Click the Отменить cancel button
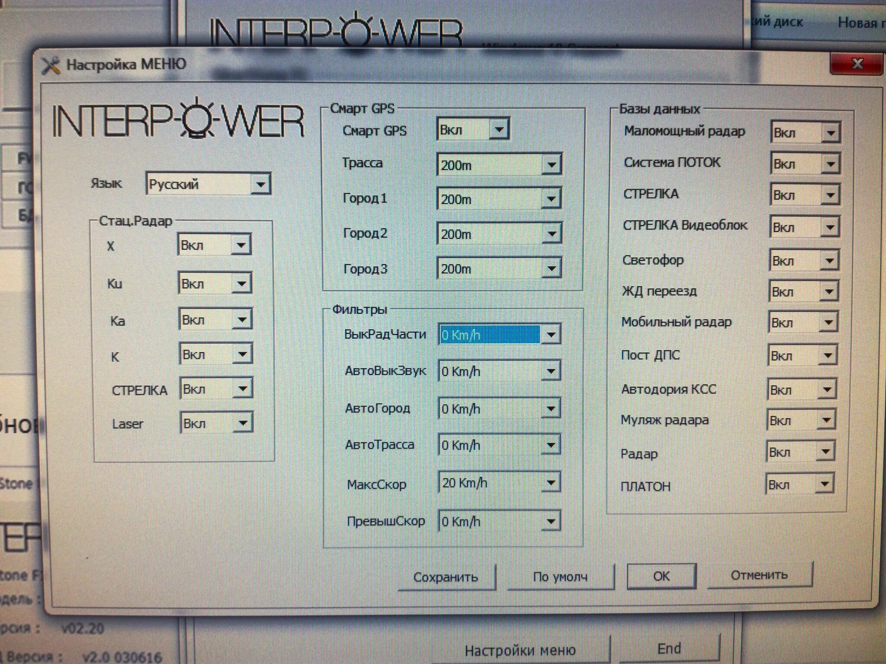This screenshot has height=664, width=886. [760, 575]
